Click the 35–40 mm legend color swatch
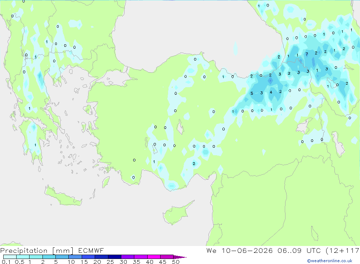This screenshot has height=264, width=360. [141, 257]
